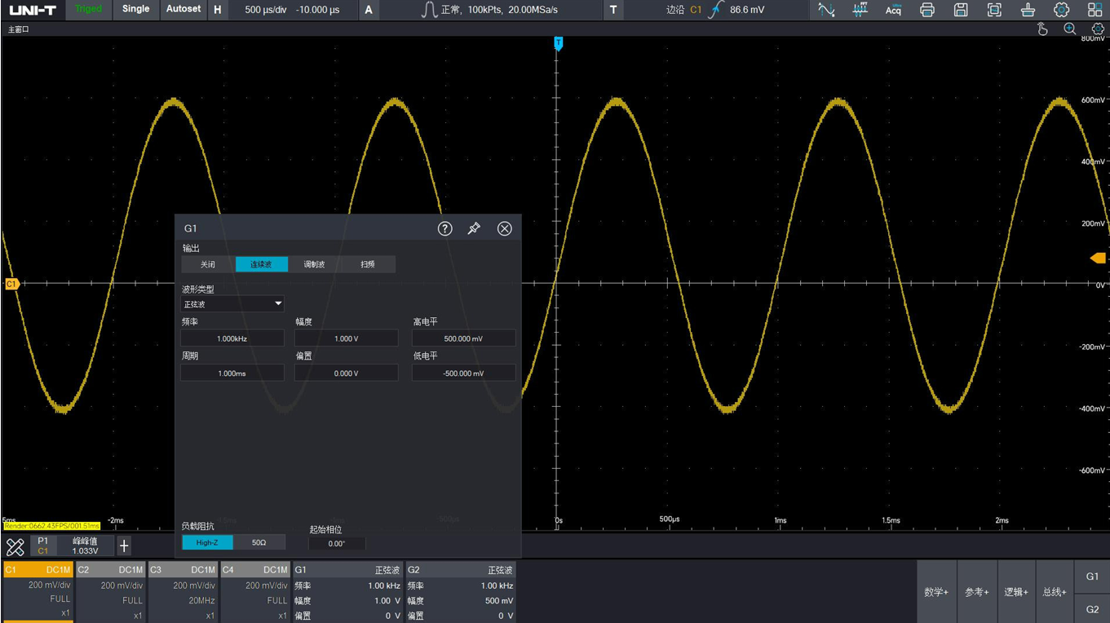Click the G2 button at bottom right
Screen dimensions: 1110x623
point(1092,609)
